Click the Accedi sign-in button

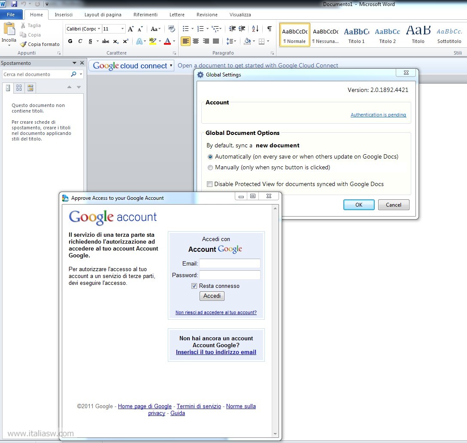click(x=212, y=296)
